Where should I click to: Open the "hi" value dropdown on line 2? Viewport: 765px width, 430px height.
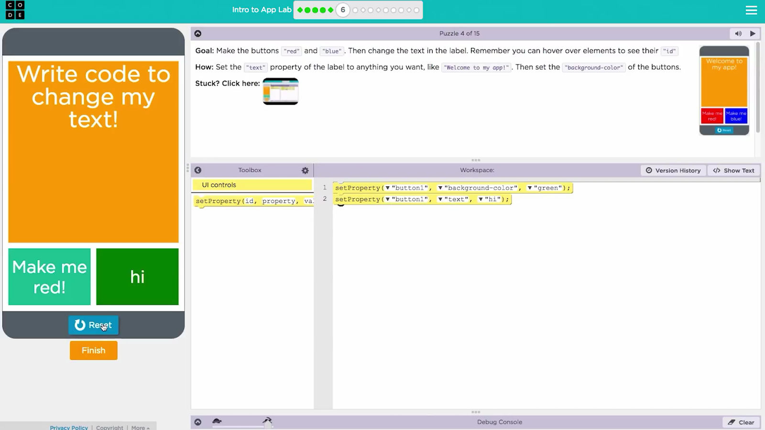(481, 199)
